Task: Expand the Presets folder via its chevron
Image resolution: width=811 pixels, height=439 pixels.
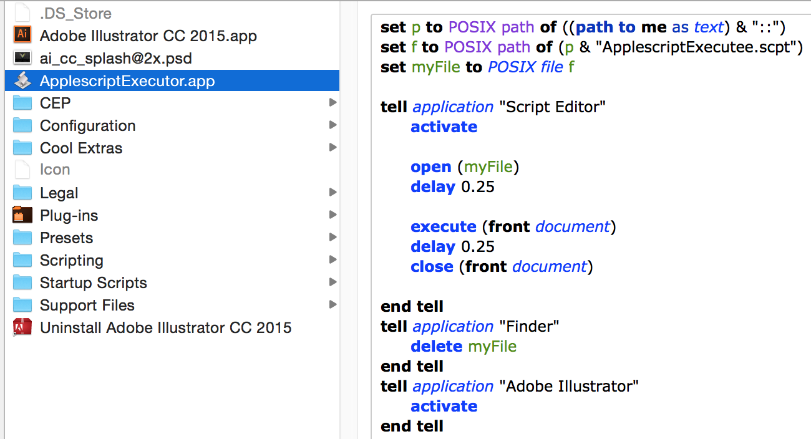Action: click(x=333, y=238)
